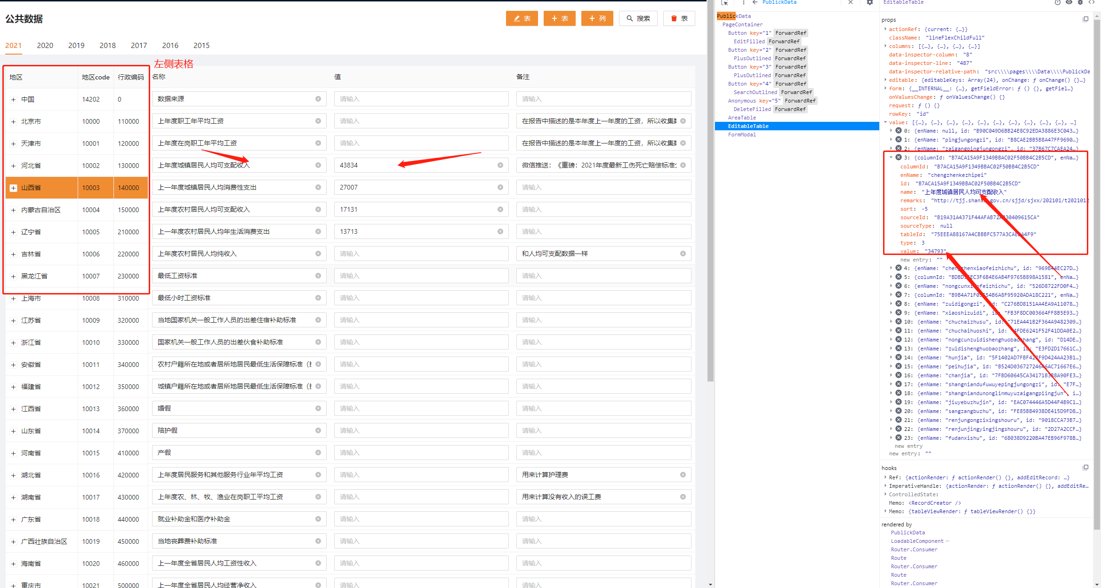Screen dimensions: 1101x588
Task: Click the 请输入 input beside 最低工资标准
Action: point(420,275)
